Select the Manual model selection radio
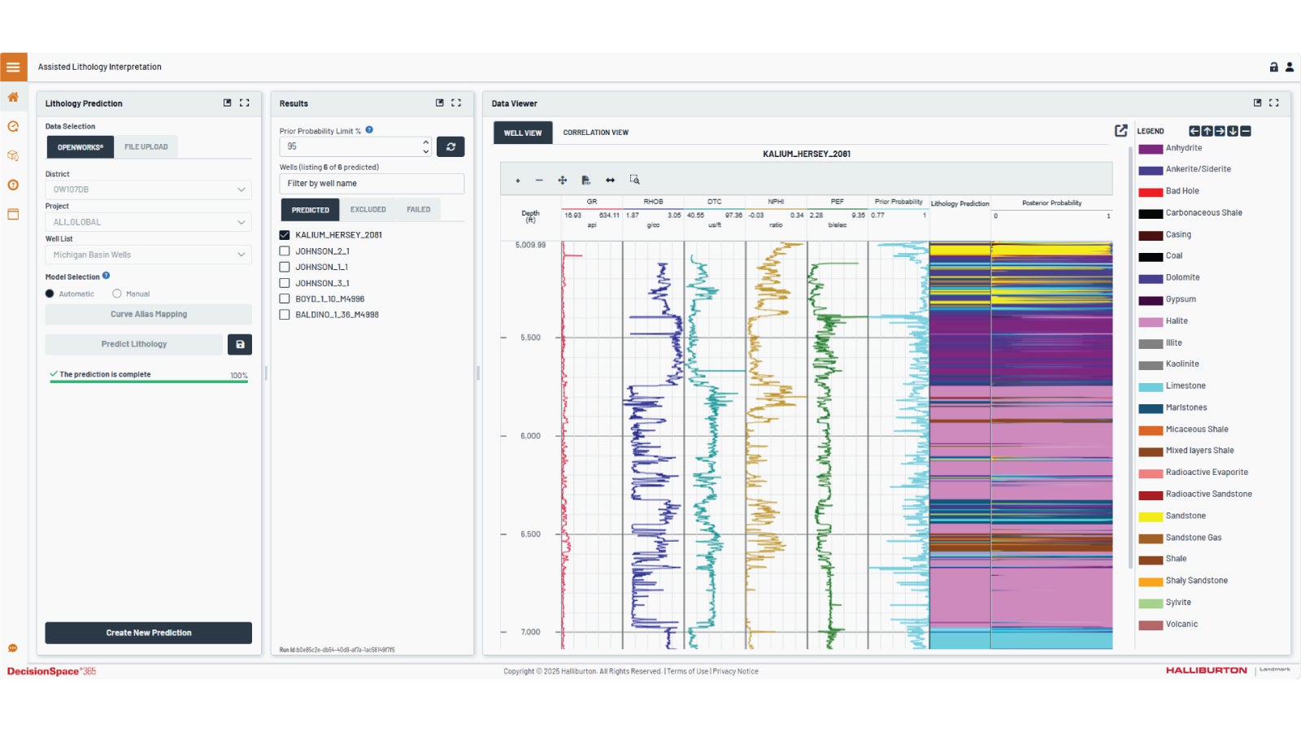The height and width of the screenshot is (732, 1301). (117, 294)
